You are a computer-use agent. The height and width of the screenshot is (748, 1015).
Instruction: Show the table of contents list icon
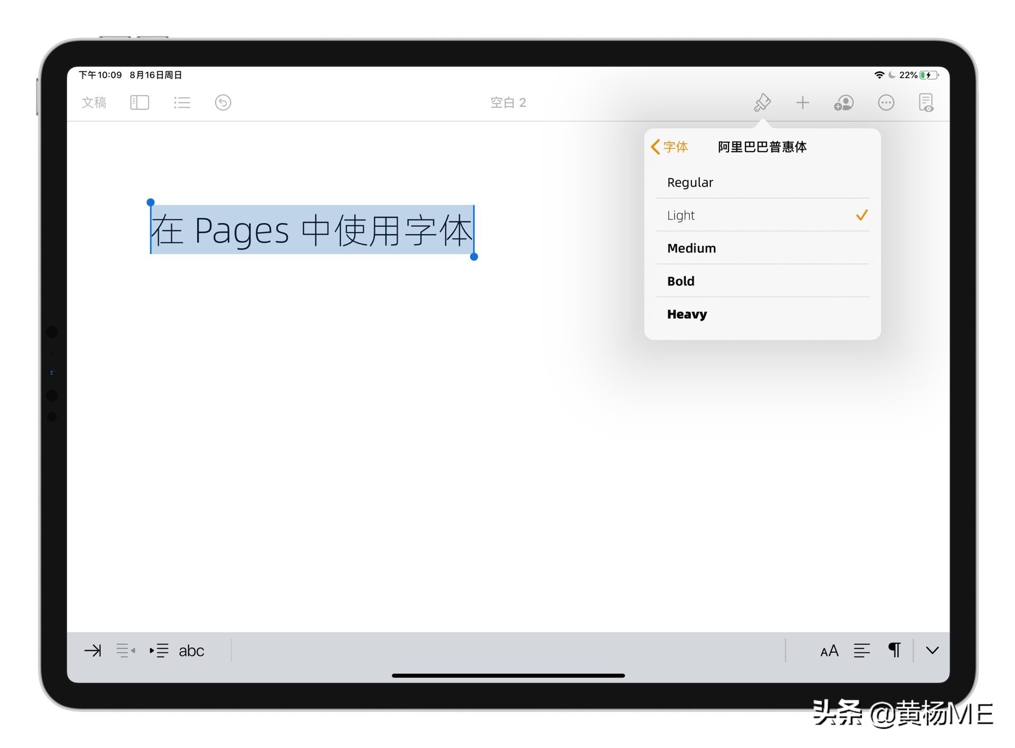[182, 103]
